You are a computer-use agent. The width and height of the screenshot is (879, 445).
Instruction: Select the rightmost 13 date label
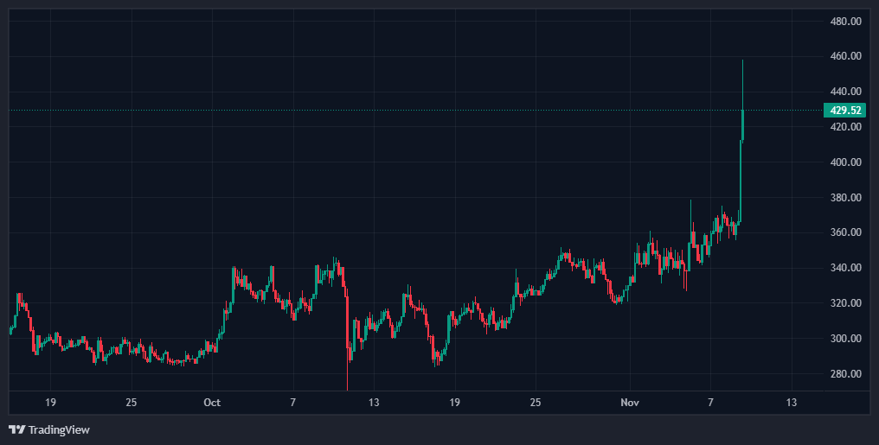791,403
